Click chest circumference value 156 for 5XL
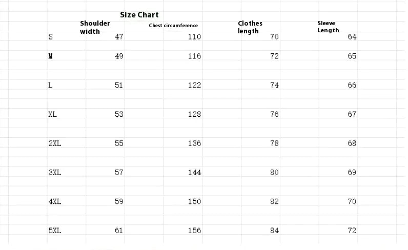Image resolution: width=408 pixels, height=250 pixels. 194,231
